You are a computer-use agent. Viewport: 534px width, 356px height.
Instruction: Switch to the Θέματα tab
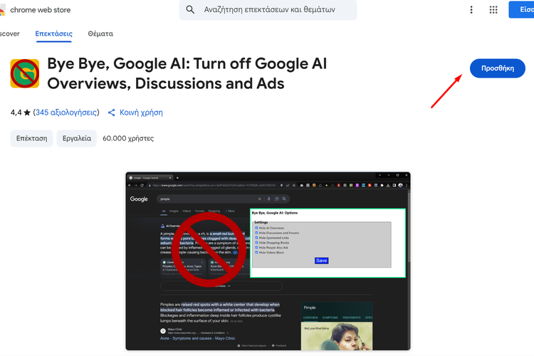(x=100, y=33)
